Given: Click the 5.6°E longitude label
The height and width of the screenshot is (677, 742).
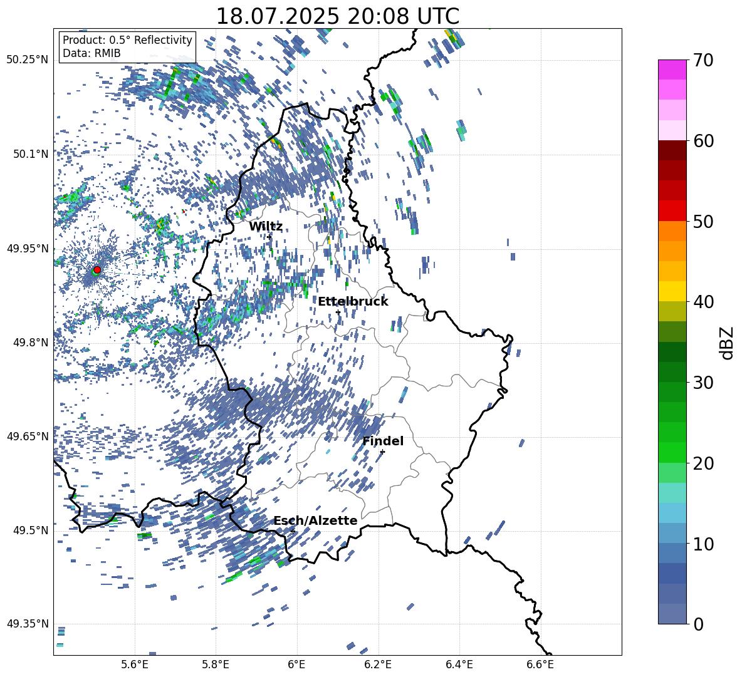Looking at the screenshot, I should pyautogui.click(x=135, y=664).
